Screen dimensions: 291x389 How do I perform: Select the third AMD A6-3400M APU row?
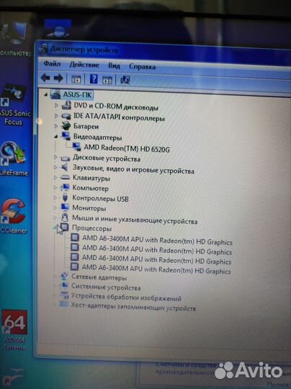pos(156,259)
